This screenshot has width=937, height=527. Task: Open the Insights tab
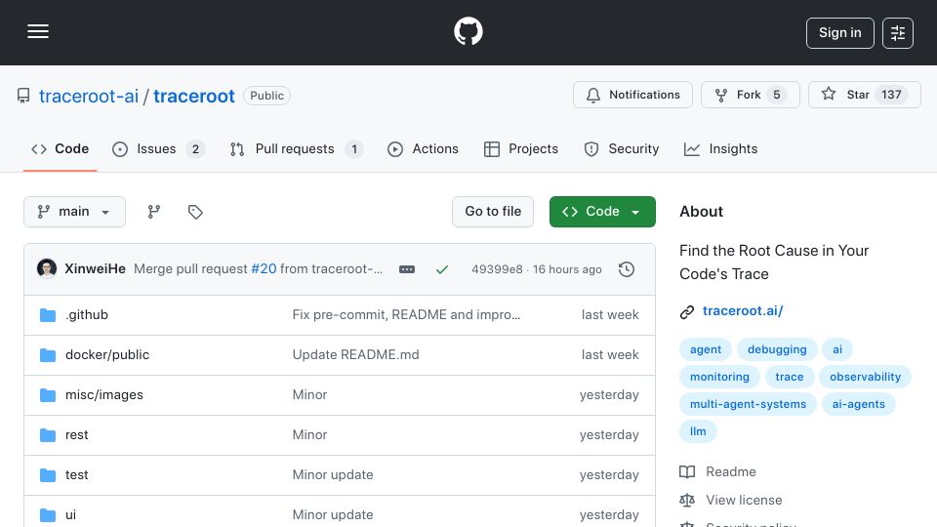click(720, 148)
